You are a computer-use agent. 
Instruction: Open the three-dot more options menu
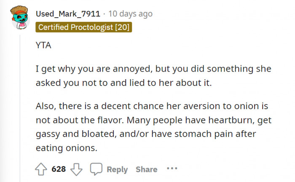click(172, 169)
